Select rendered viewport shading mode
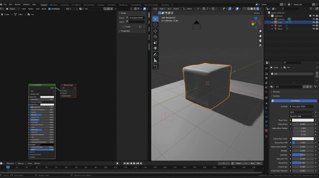 [x=258, y=9]
